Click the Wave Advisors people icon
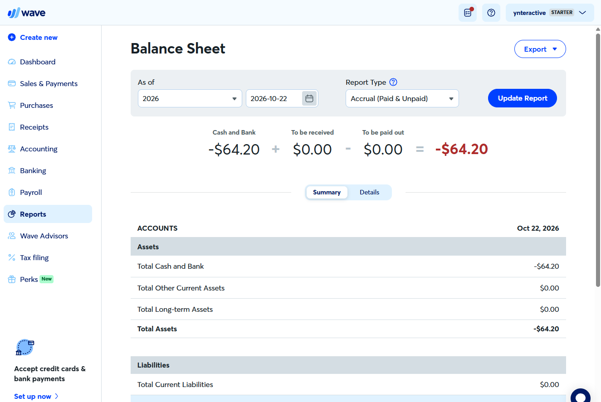Image resolution: width=601 pixels, height=402 pixels. (12, 236)
